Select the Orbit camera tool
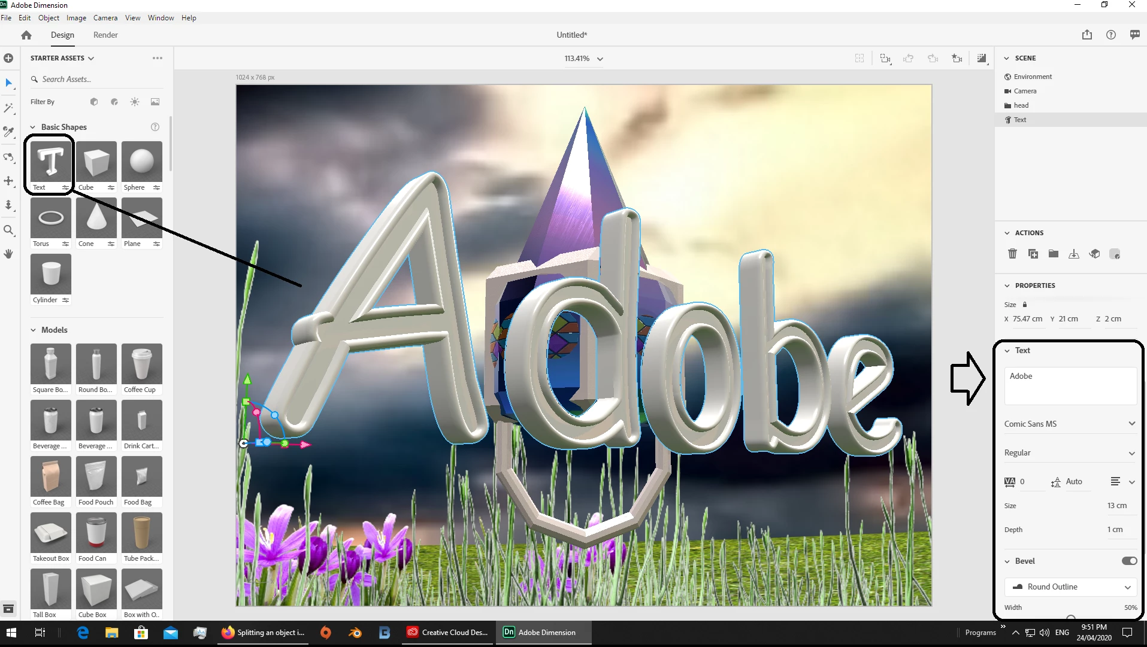Viewport: 1147px width, 647px height. coord(8,157)
